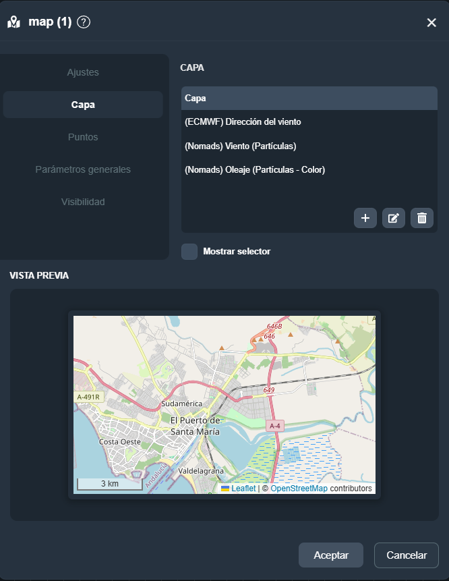Viewport: 449px width, 581px height.
Task: Click the add layer plus icon
Action: coord(365,218)
